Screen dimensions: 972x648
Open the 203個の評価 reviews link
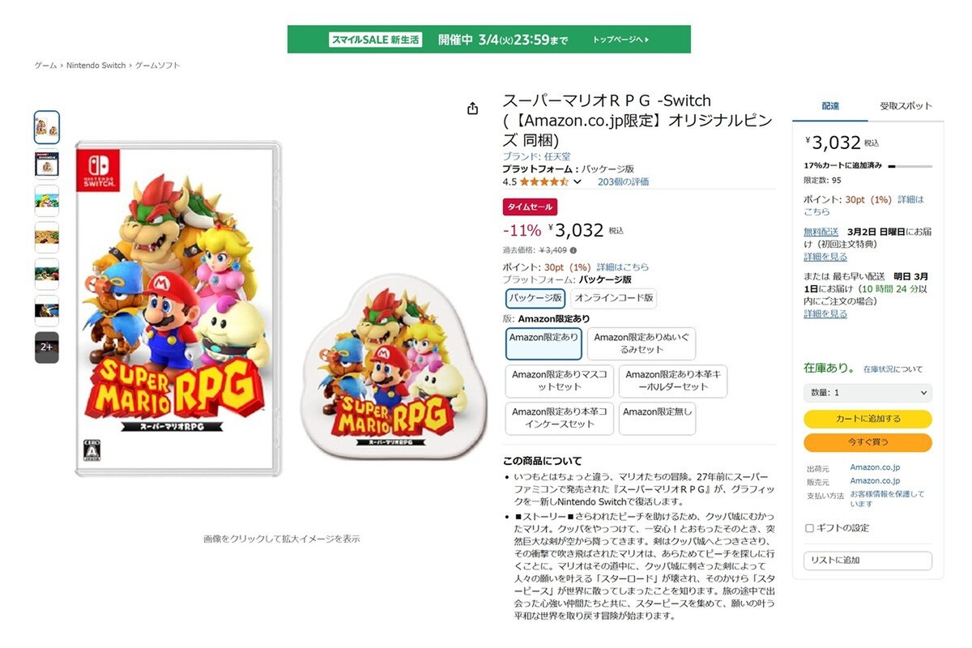(623, 182)
